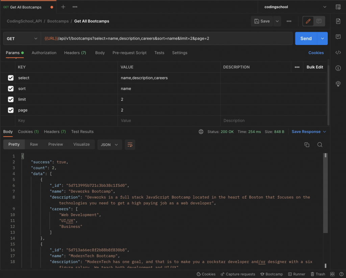Open Trash in the status bar
The height and width of the screenshot is (278, 346).
pos(318,274)
